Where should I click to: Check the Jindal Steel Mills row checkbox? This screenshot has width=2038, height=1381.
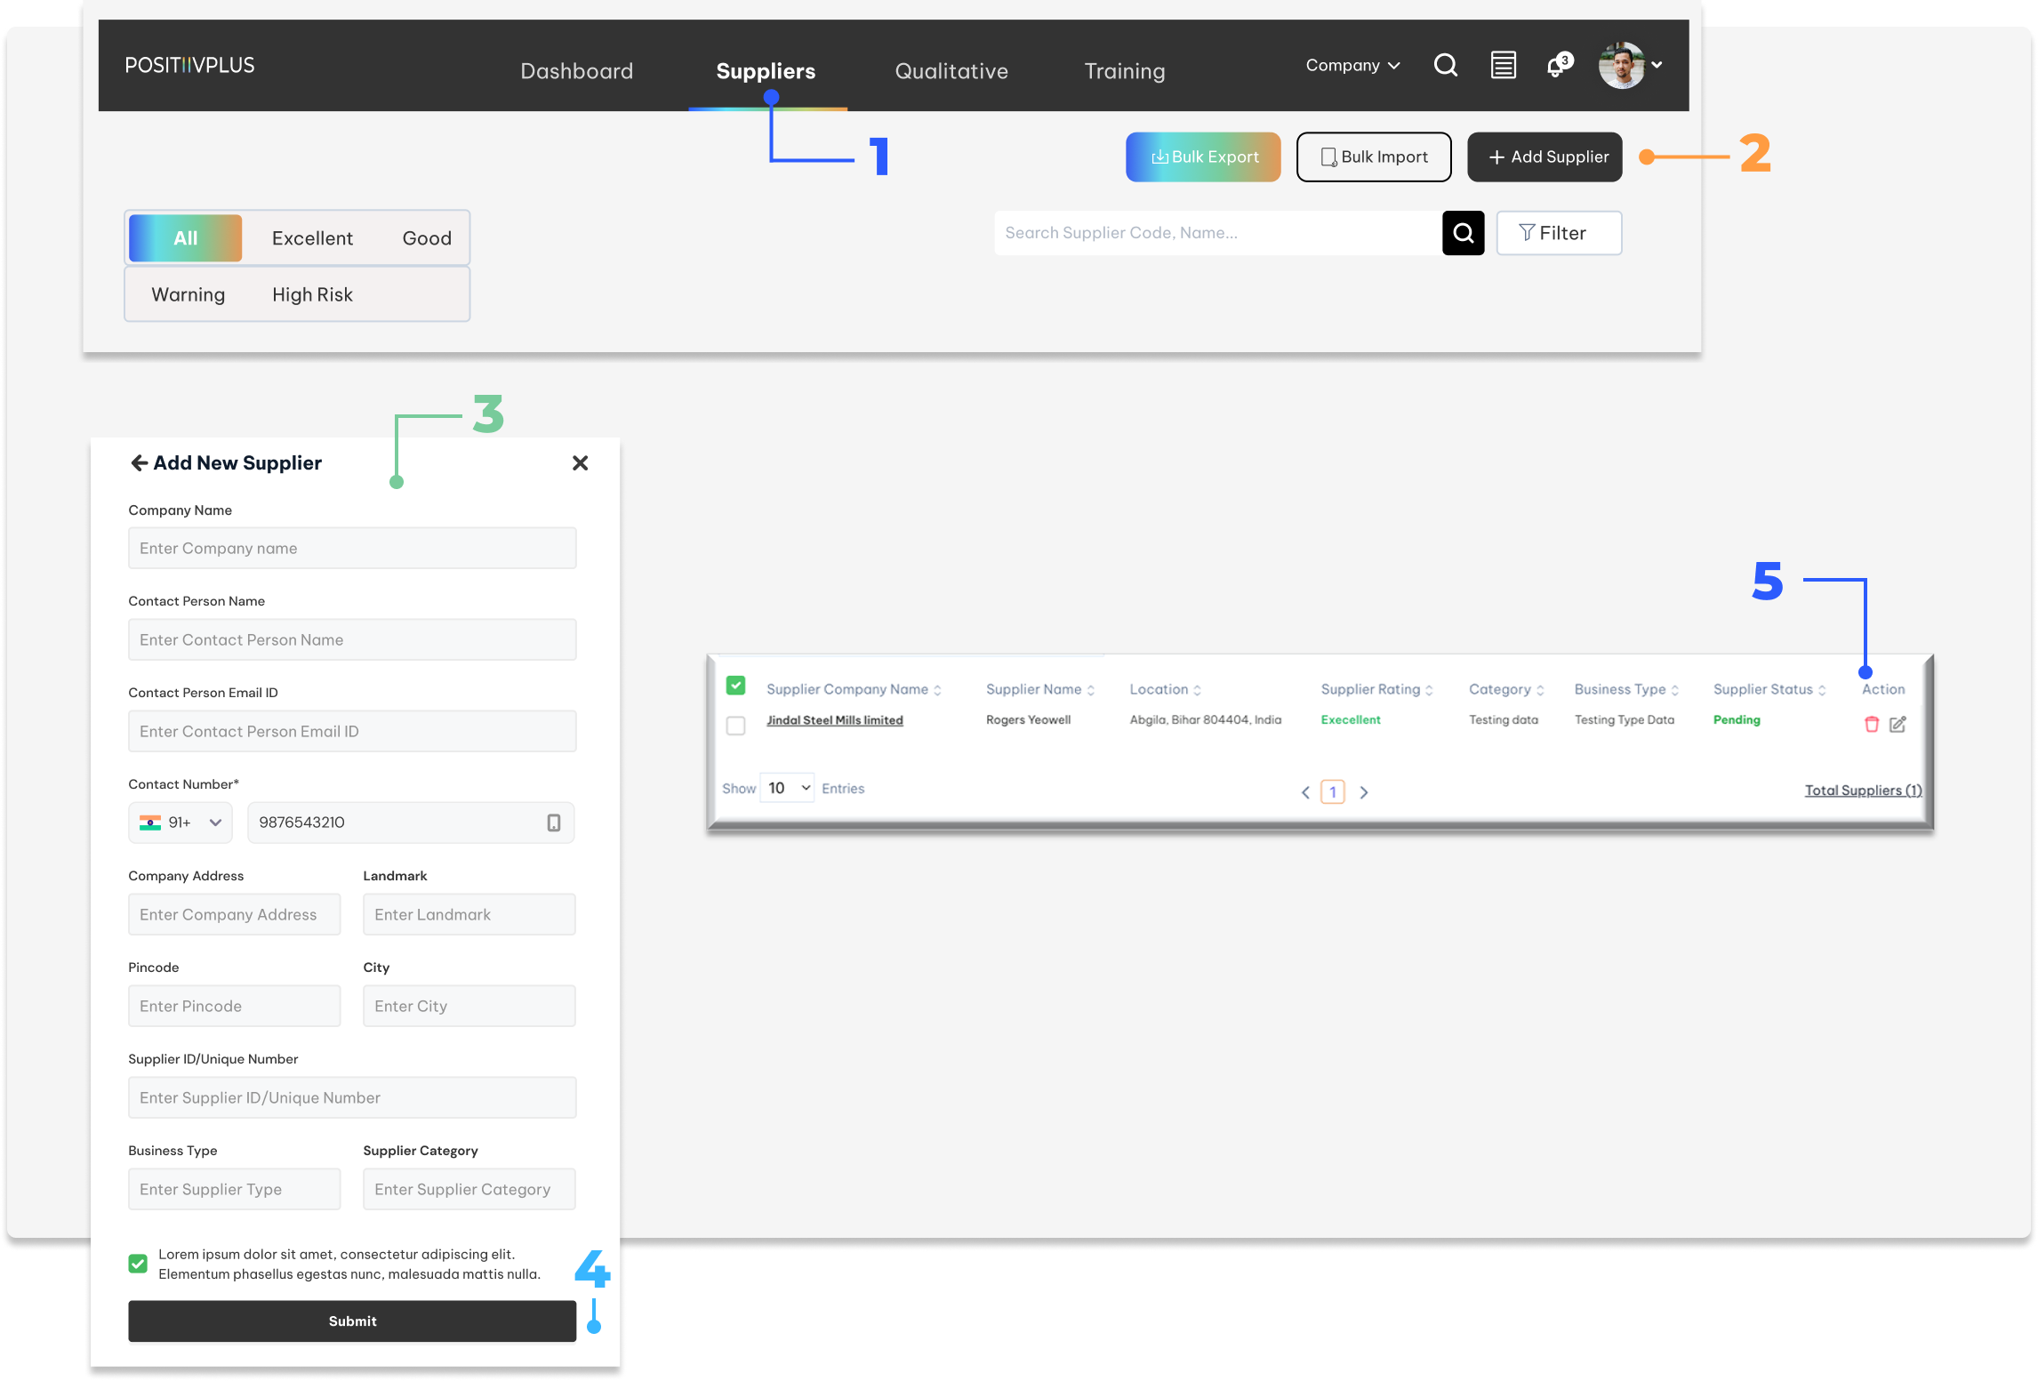[x=735, y=726]
